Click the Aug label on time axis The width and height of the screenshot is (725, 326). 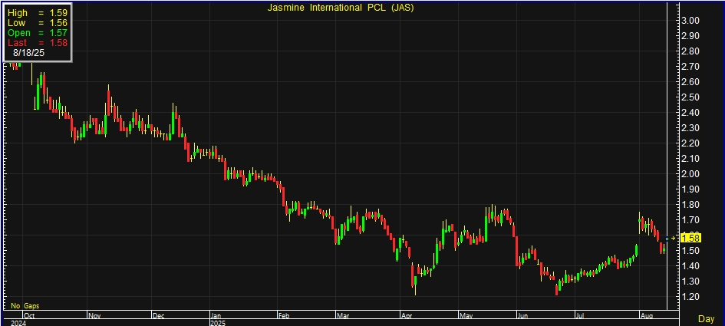point(647,316)
